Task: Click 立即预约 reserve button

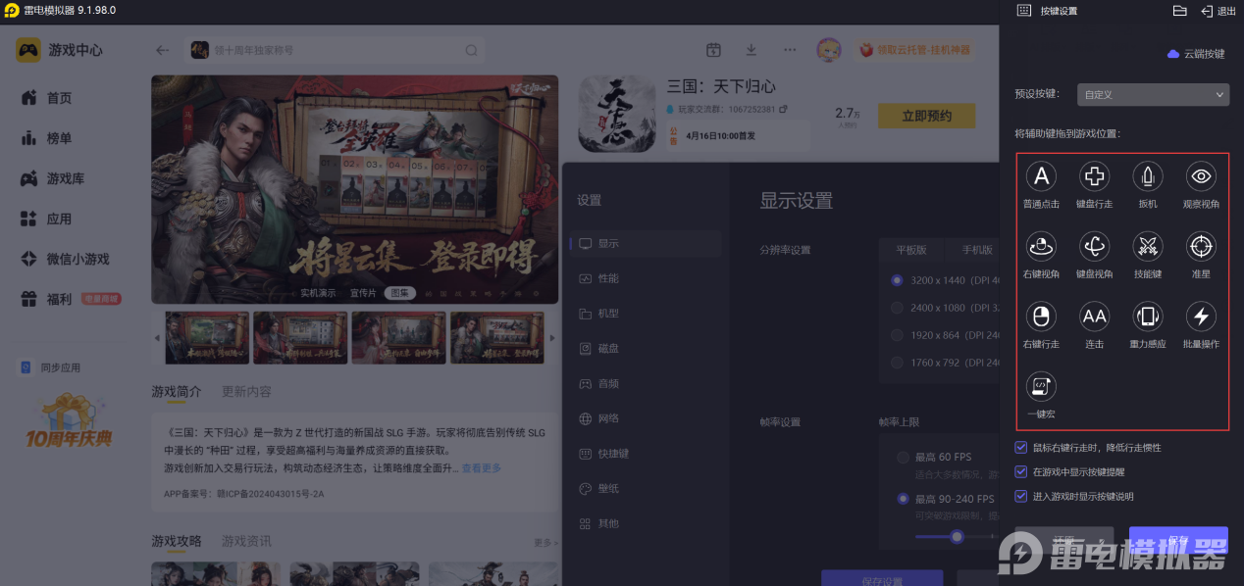Action: (x=927, y=116)
